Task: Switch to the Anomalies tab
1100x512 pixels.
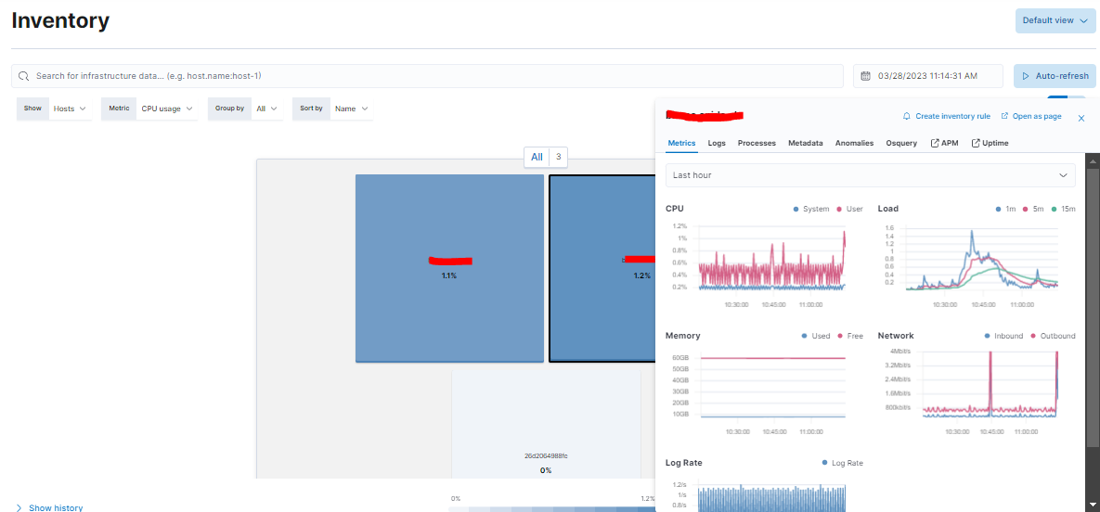Action: (854, 143)
